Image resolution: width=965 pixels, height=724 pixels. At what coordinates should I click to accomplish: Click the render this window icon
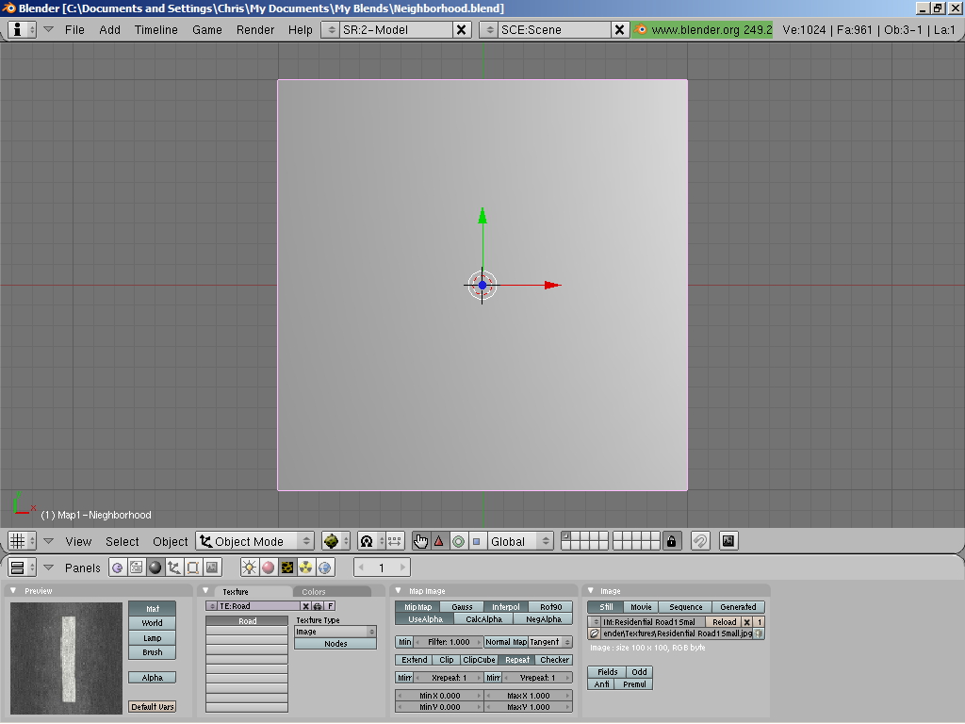728,541
